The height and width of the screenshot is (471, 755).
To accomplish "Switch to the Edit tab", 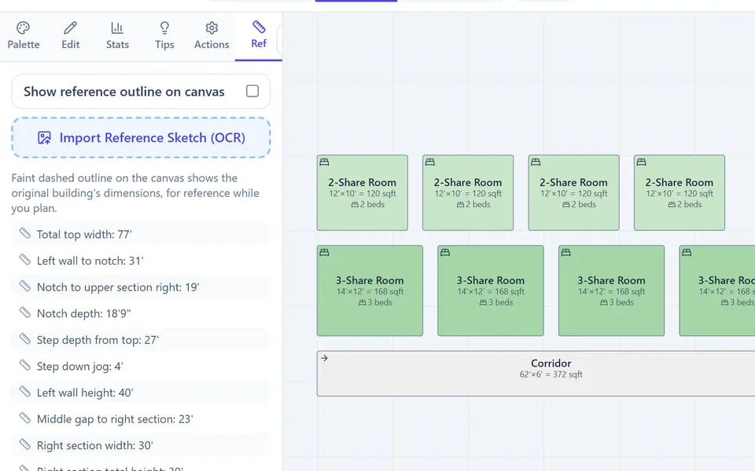I will (70, 35).
